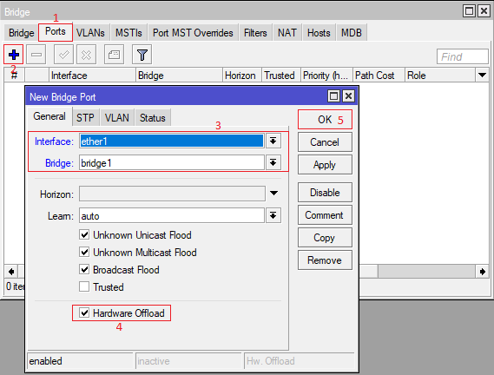The height and width of the screenshot is (375, 494).
Task: Maximize the New Bridge Port dialog
Action: pyautogui.click(x=333, y=95)
